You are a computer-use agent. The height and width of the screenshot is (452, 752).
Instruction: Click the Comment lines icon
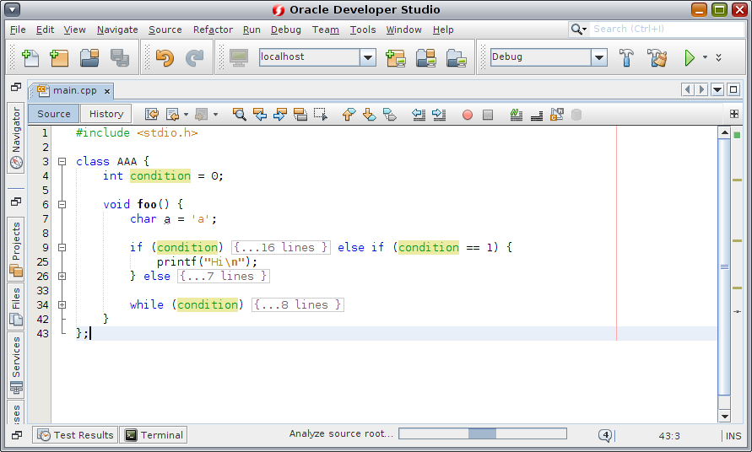[x=516, y=115]
